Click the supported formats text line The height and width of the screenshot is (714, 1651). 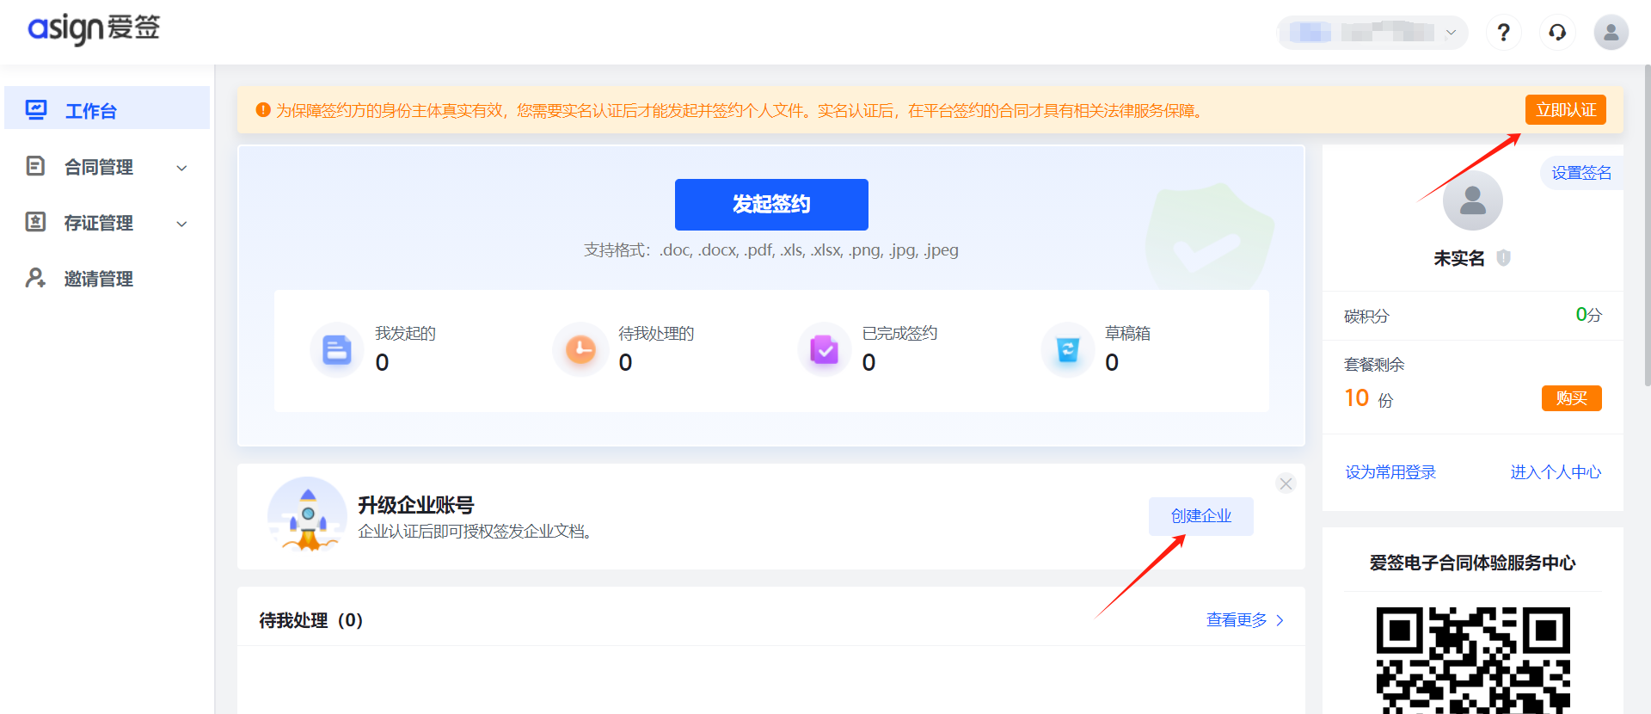[x=771, y=250]
